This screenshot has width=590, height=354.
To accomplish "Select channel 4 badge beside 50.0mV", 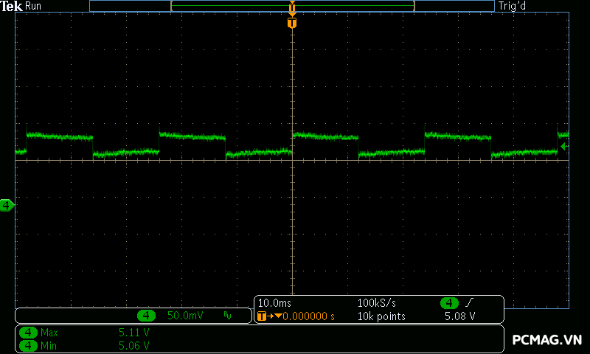I will click(146, 316).
